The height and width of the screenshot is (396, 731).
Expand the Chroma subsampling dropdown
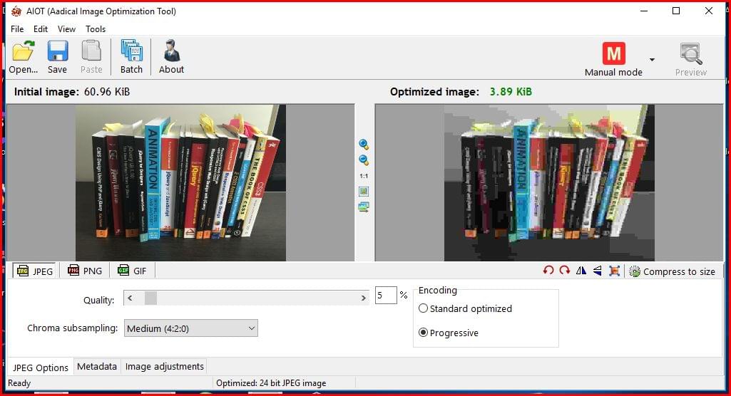click(191, 328)
